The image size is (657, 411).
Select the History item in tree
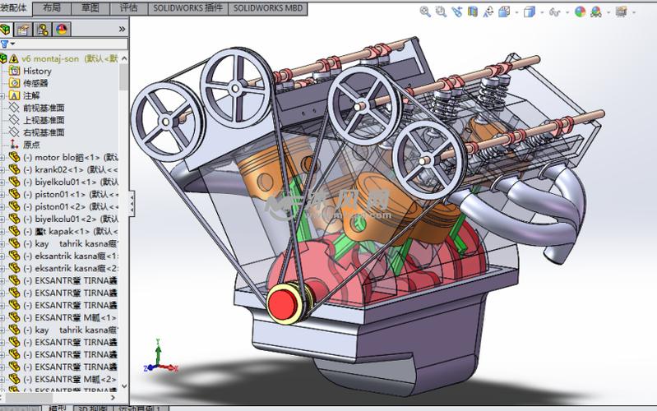37,72
